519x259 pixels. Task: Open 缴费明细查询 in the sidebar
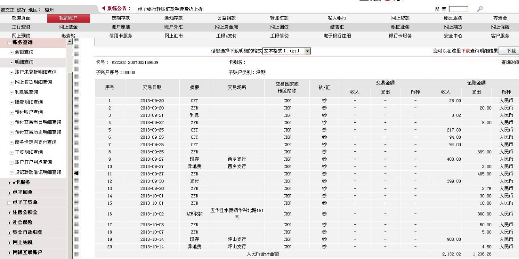[28, 102]
